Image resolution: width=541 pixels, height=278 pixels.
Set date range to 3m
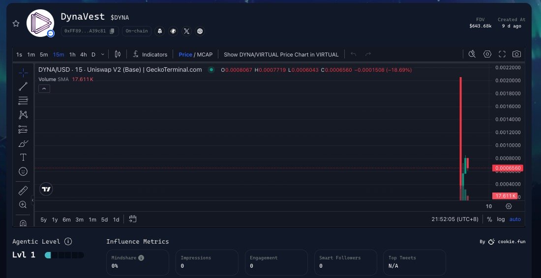[79, 220]
